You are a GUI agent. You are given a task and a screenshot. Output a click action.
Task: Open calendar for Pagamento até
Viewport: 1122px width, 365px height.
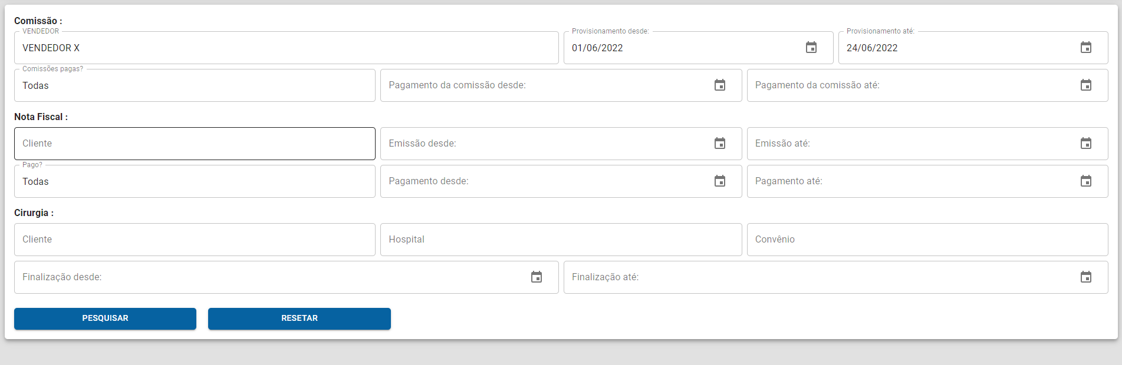click(1086, 181)
